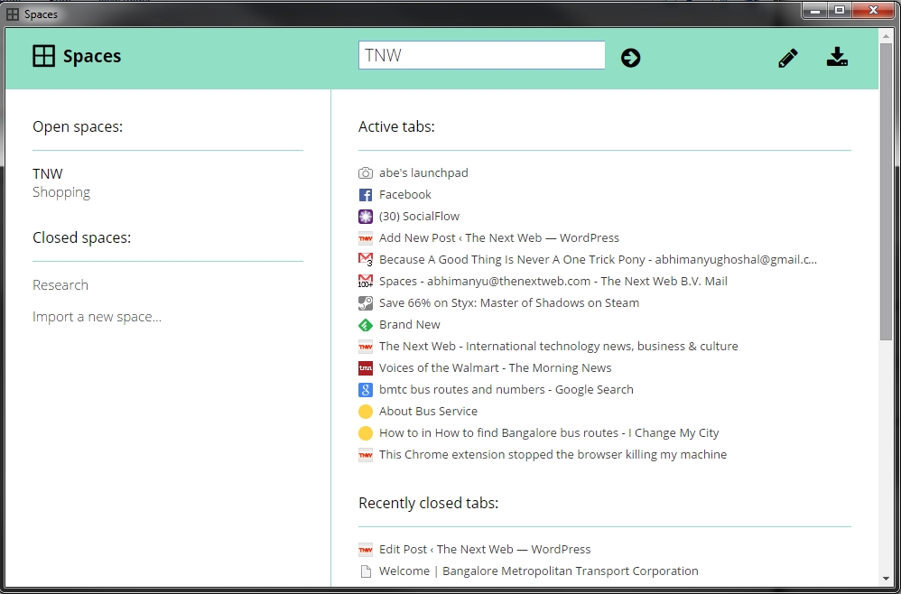Click the SocialFlow purple favicon

click(x=366, y=217)
